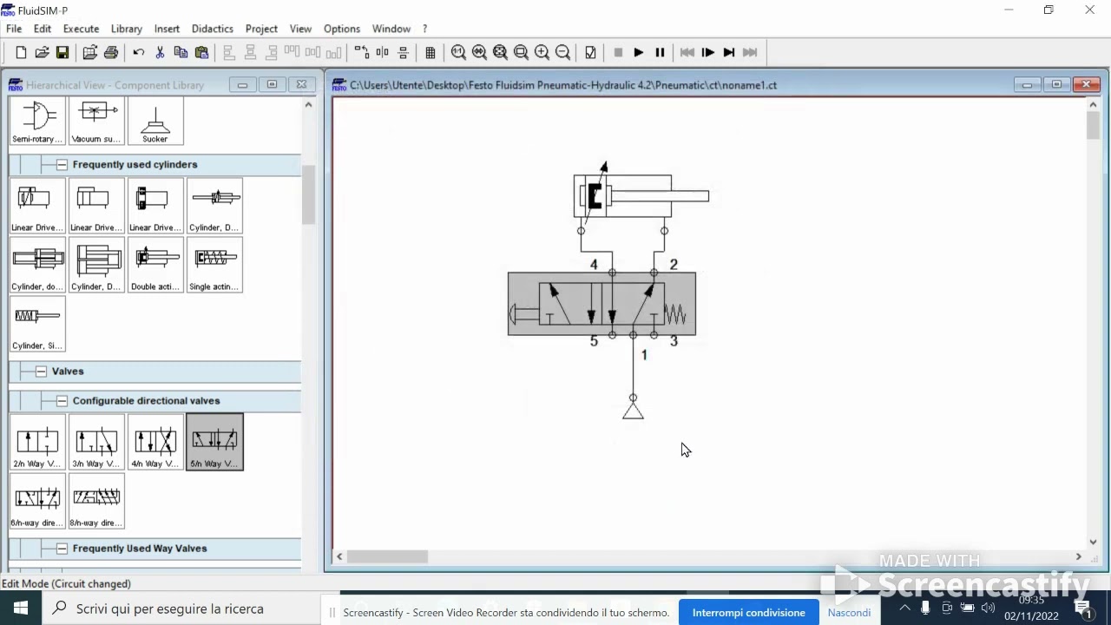The image size is (1111, 625).
Task: Select the compressed air source triangle
Action: point(633,410)
